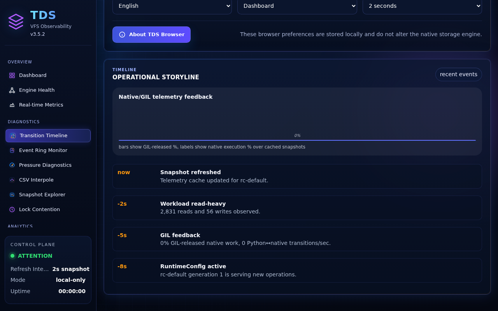Click the Workload read-heavy event

pos(297,208)
